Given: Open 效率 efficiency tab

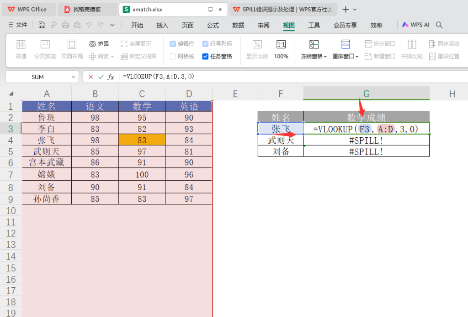Looking at the screenshot, I should pos(377,26).
